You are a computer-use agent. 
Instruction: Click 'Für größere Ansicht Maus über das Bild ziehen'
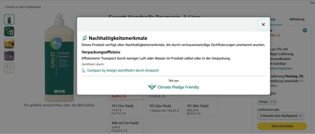[59, 105]
